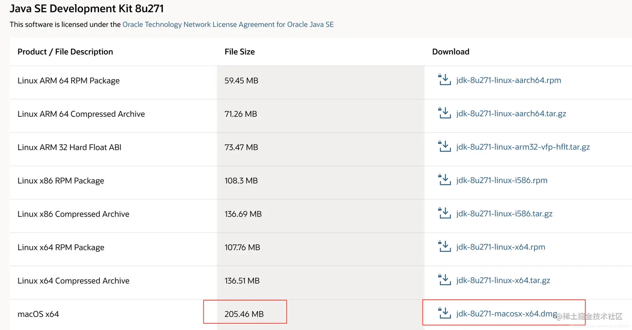Select the Linux ARM 64 RPM Package row label
This screenshot has height=330, width=632.
[69, 81]
